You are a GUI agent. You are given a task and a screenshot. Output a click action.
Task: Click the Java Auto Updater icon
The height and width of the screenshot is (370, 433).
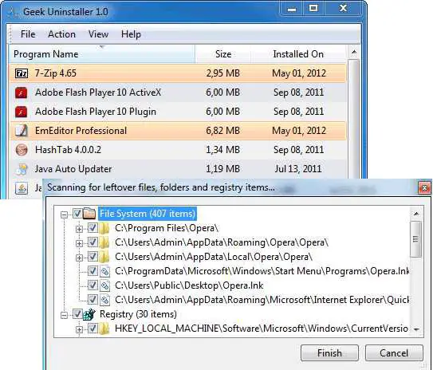[x=22, y=169]
